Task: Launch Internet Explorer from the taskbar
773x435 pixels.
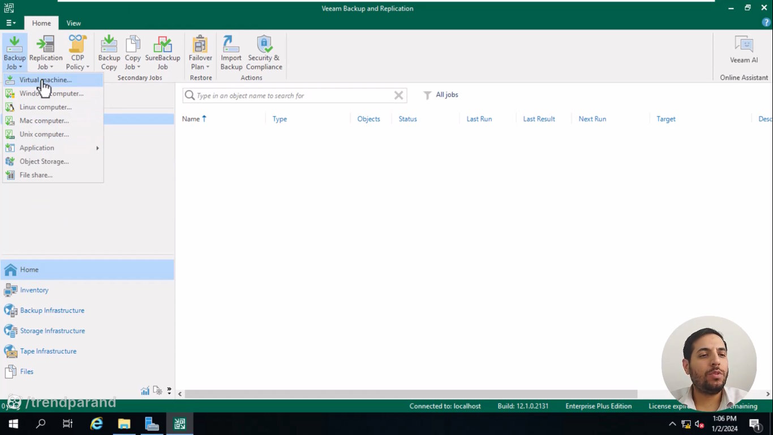Action: click(97, 424)
